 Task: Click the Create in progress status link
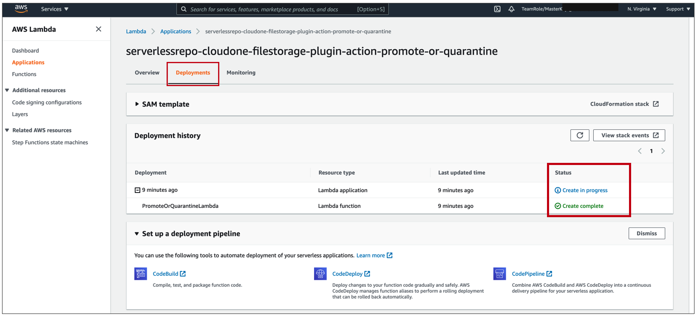tap(585, 190)
